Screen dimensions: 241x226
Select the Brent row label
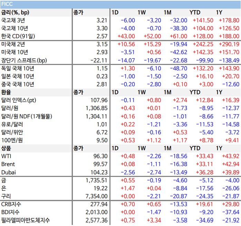(8, 164)
